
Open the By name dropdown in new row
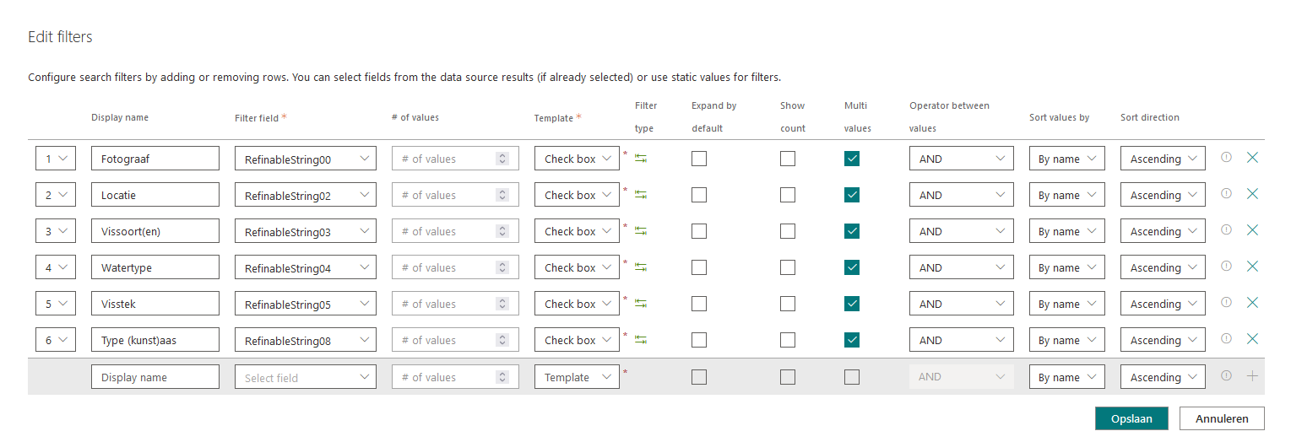(1067, 377)
